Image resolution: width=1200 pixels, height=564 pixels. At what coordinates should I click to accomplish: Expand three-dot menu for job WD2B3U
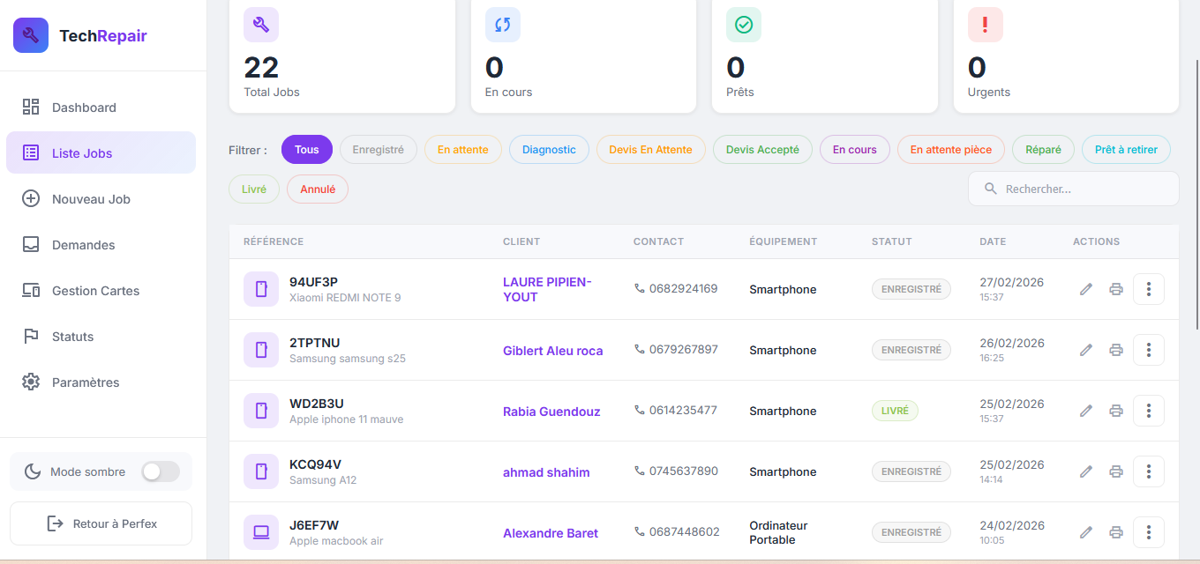1148,411
